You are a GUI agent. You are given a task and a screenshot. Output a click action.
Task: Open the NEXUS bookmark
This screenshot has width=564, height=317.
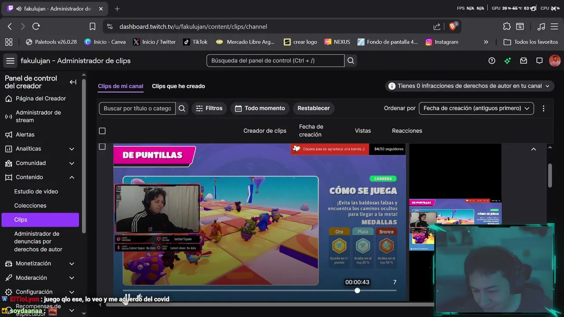tap(337, 42)
